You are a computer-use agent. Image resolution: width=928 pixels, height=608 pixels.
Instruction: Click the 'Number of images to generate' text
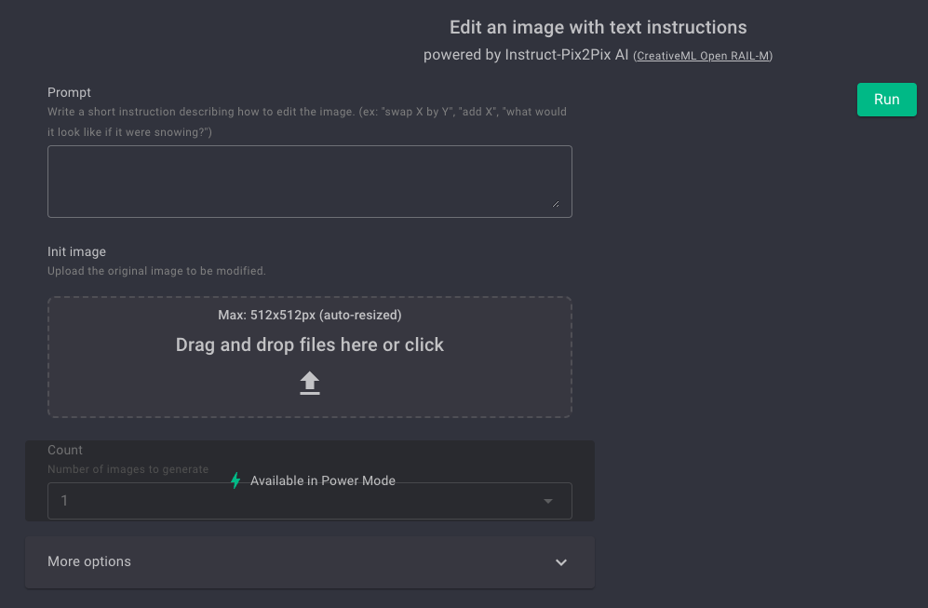point(128,469)
